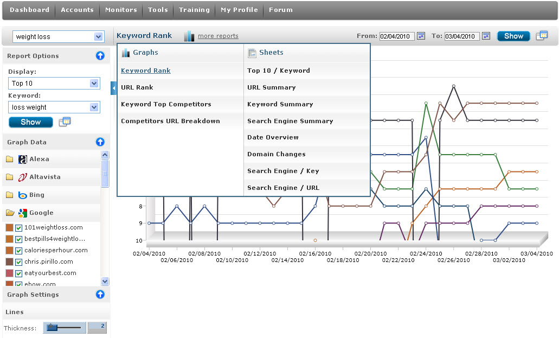Select Keyword Top Competitors from the Graphs menu
Viewport: 559px width, 338px height.
tap(166, 104)
